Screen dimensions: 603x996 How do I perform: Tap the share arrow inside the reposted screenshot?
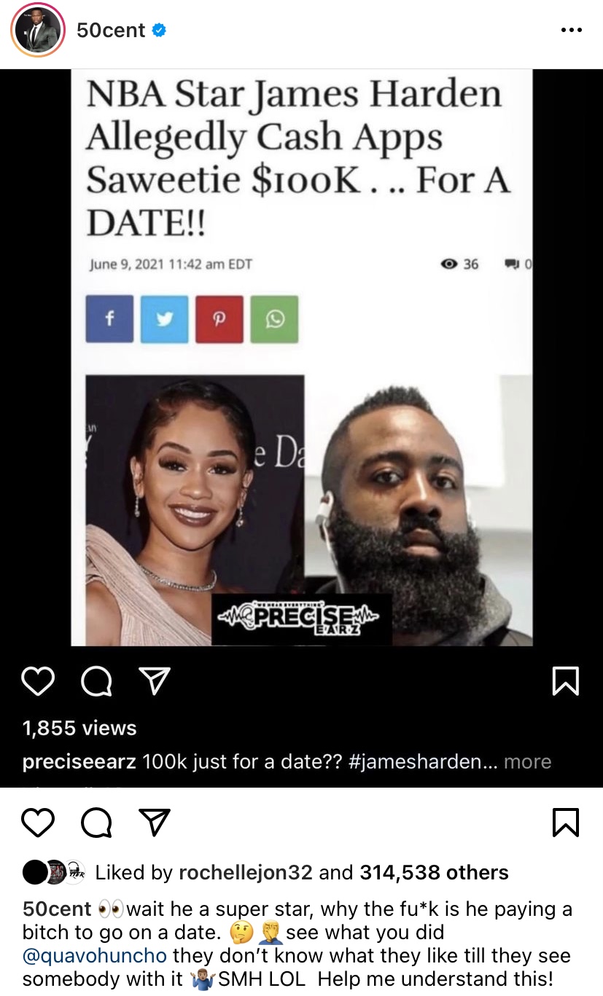(155, 681)
